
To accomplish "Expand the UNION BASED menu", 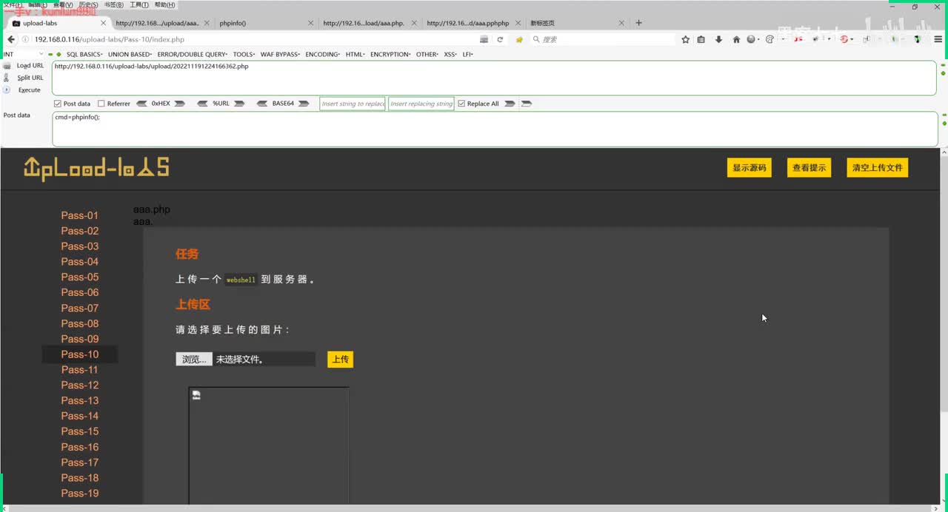I will (x=130, y=54).
